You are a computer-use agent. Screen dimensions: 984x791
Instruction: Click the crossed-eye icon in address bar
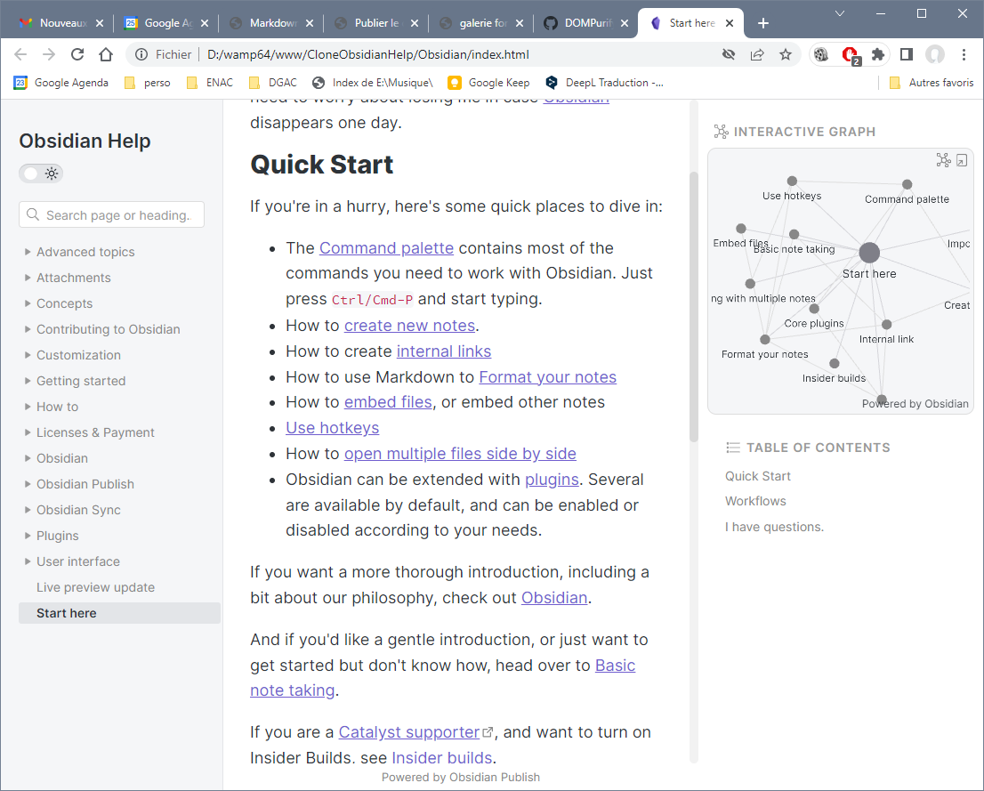pos(729,54)
